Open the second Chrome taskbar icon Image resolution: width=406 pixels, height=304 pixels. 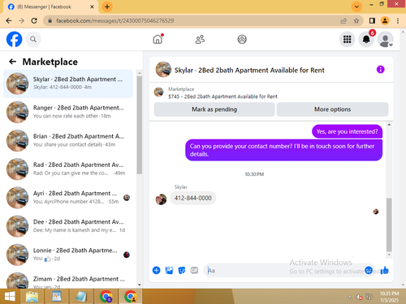[131, 297]
